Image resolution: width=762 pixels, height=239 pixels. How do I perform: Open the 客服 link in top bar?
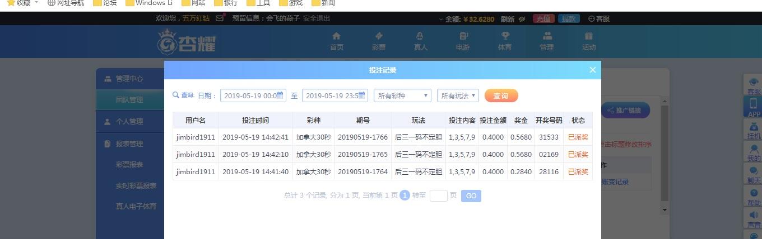tap(599, 18)
